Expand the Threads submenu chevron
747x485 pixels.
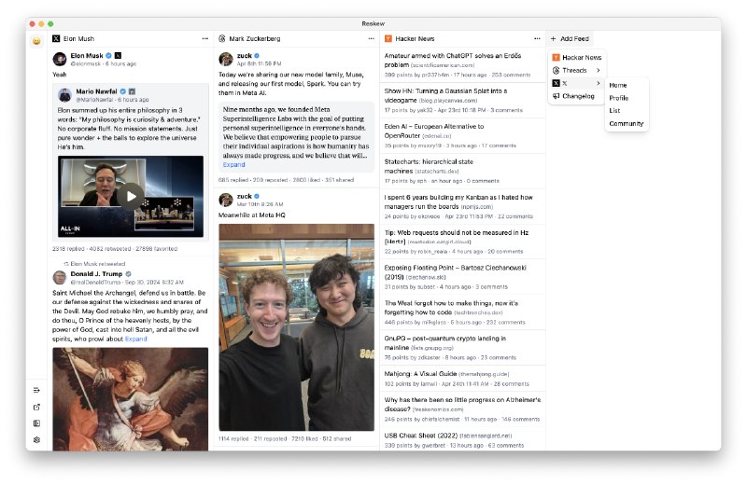[599, 71]
